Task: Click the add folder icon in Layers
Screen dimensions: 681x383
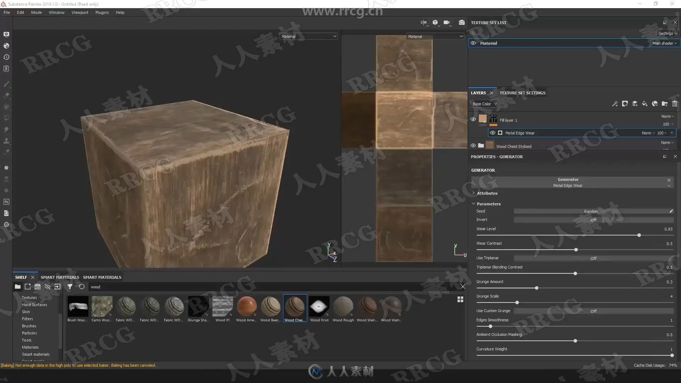Action: tap(665, 104)
